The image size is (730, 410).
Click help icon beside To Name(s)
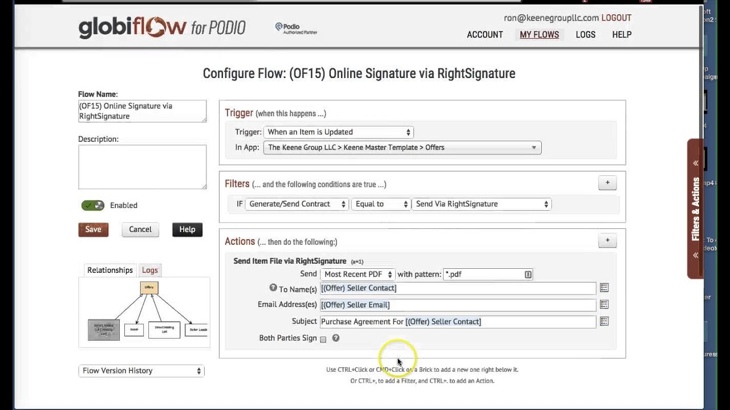tap(273, 288)
